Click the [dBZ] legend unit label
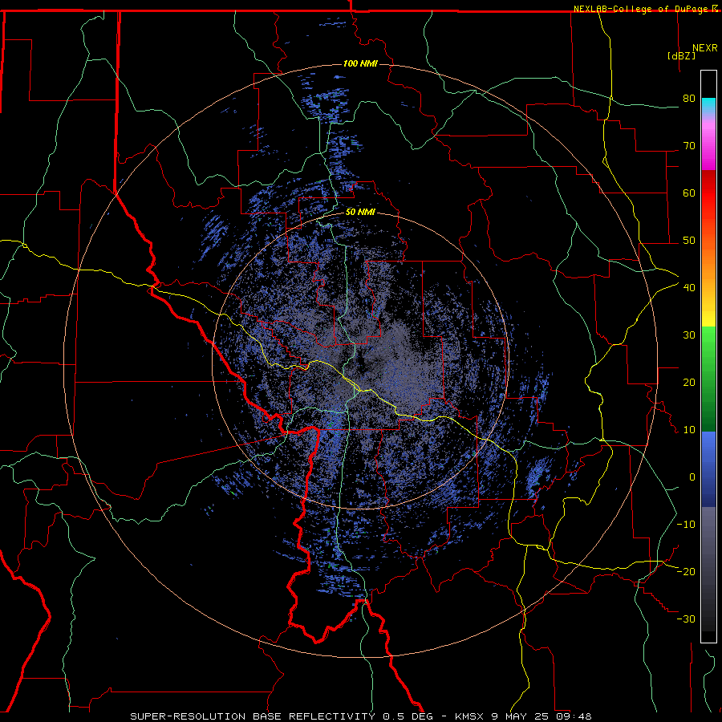The width and height of the screenshot is (722, 722). [x=681, y=55]
